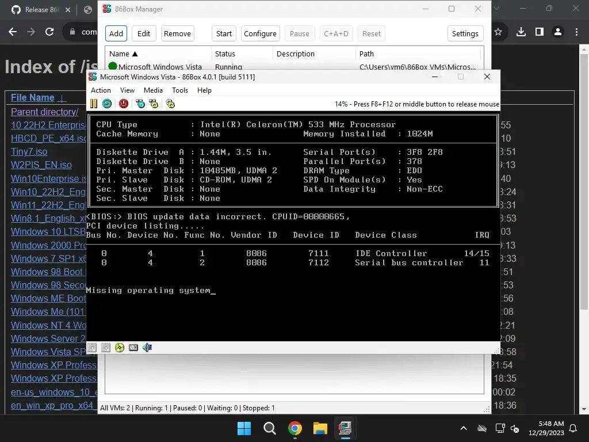Show hidden system tray icons
The image size is (589, 442).
click(x=464, y=428)
